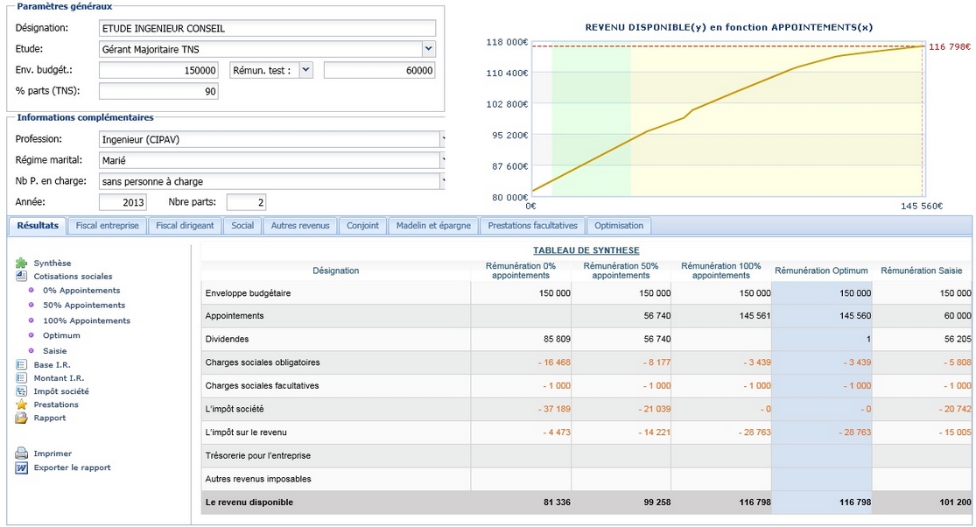Click the Impôt société icon
976x527 pixels.
(x=22, y=391)
